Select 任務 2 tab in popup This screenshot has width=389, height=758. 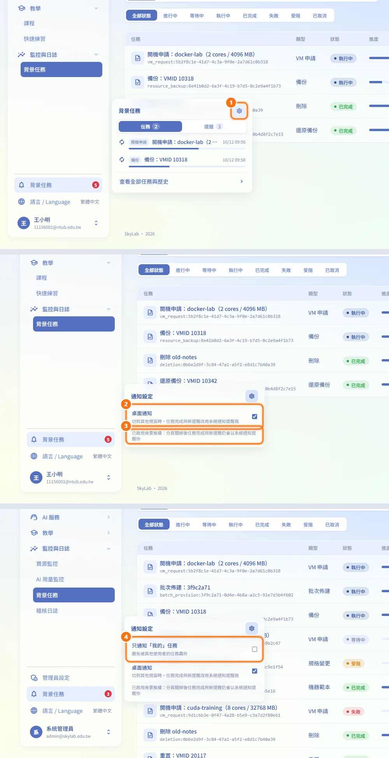click(150, 126)
